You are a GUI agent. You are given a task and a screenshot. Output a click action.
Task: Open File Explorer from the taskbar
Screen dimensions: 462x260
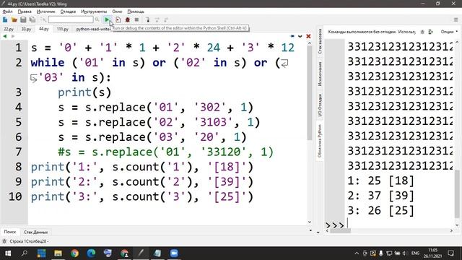58,253
